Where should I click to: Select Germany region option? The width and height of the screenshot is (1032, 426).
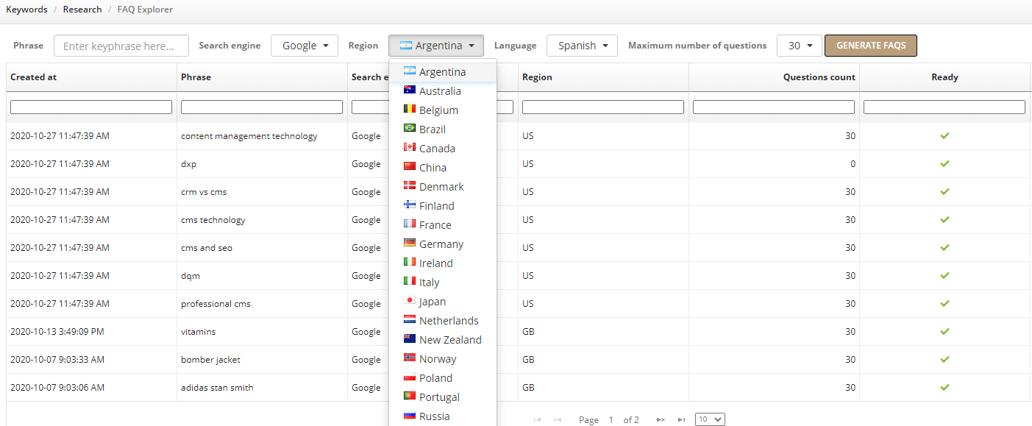point(443,244)
